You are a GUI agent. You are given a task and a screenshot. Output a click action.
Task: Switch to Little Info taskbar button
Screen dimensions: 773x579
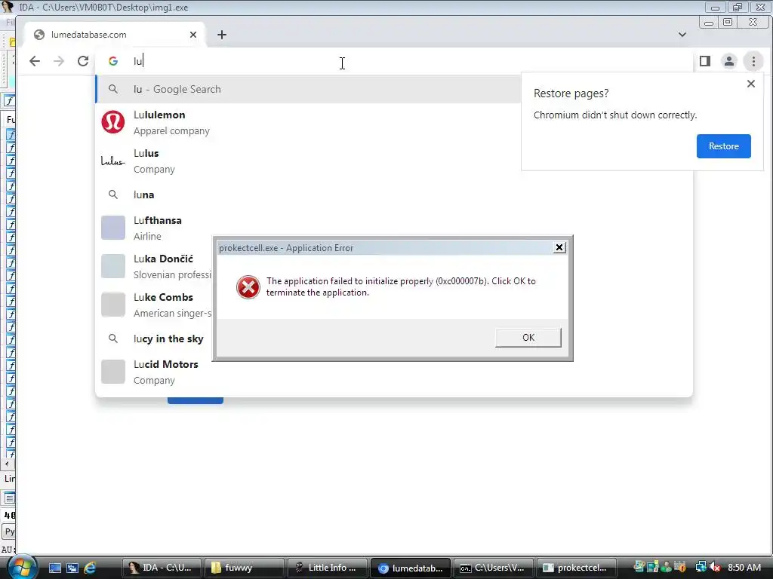click(328, 568)
